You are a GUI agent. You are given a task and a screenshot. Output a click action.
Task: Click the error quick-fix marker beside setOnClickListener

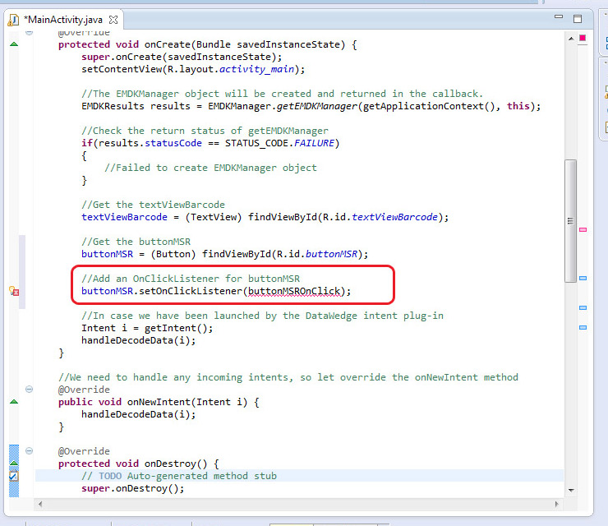coord(13,291)
